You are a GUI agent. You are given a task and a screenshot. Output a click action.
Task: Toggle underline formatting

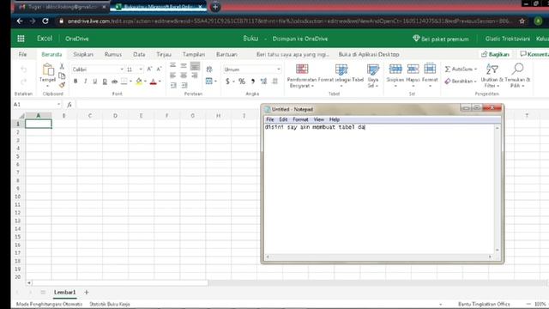[x=95, y=82]
